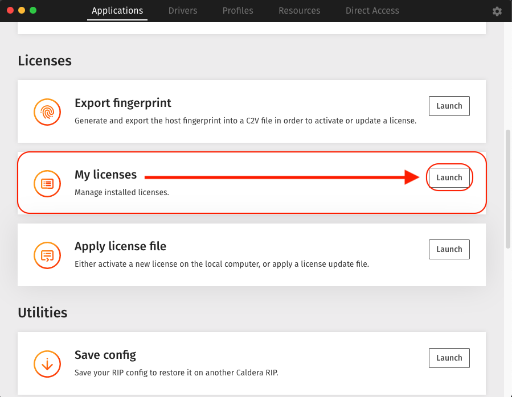
Task: Click the 'Either activate a new license' description
Action: [x=222, y=264]
